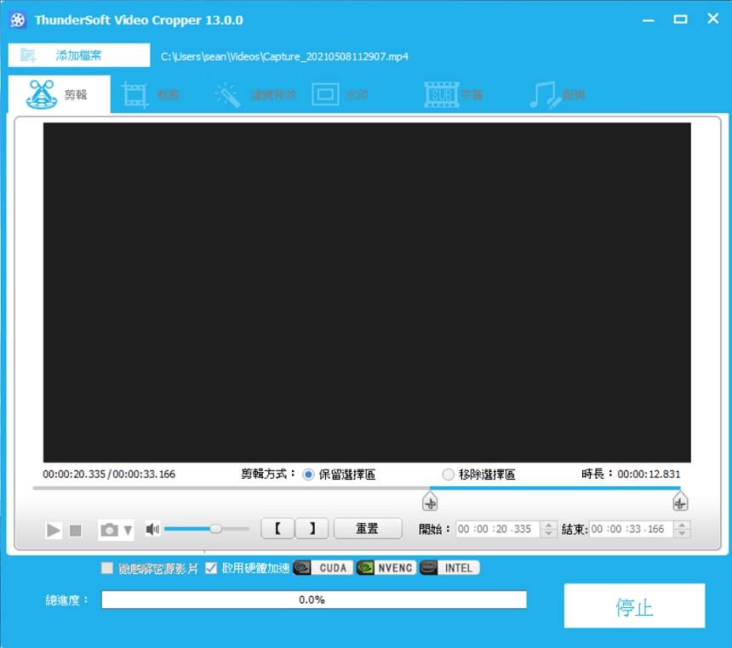Click the end trim marker on timeline
732x648 pixels.
coord(680,502)
